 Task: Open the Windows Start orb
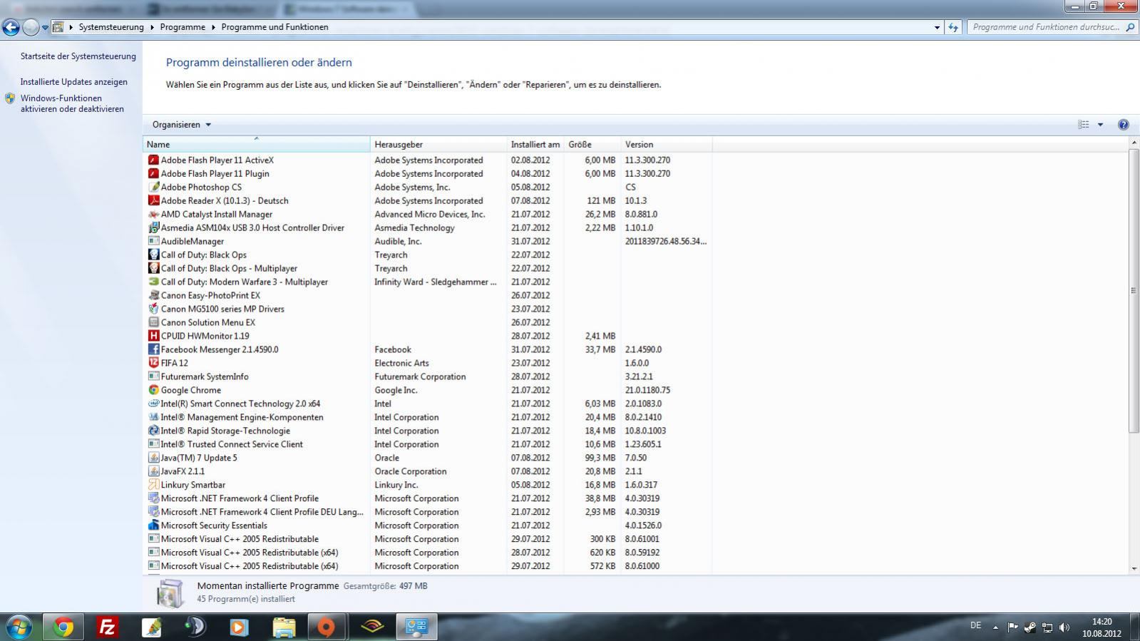[19, 627]
